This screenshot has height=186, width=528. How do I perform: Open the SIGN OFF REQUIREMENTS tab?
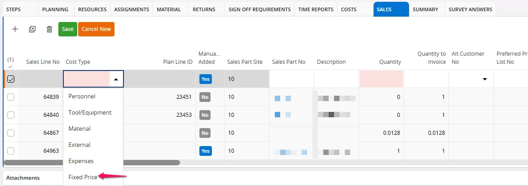coord(259,9)
